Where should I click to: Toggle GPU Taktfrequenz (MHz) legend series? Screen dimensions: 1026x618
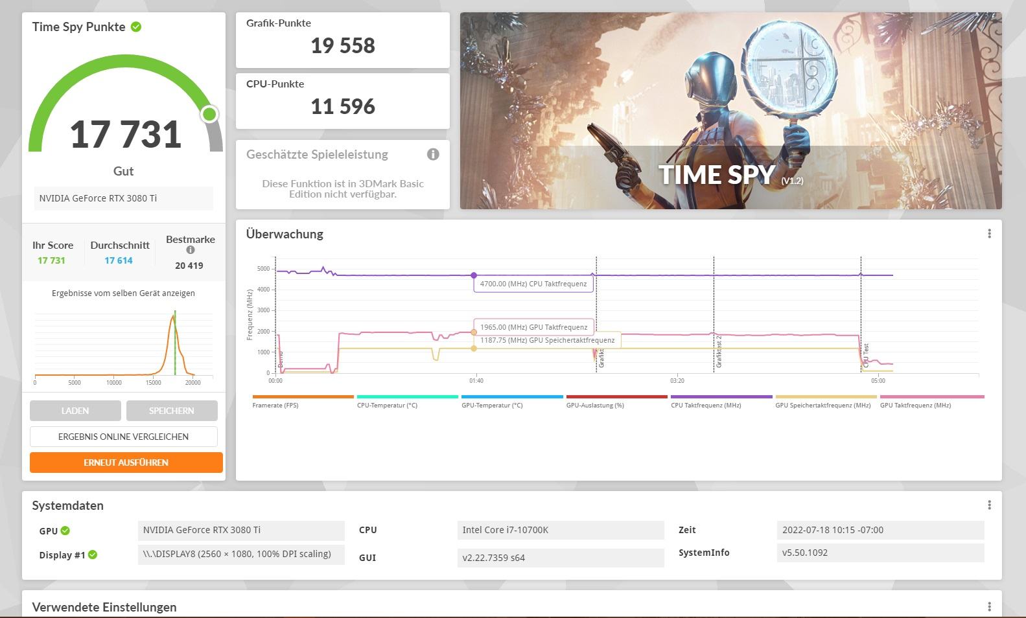tap(932, 402)
